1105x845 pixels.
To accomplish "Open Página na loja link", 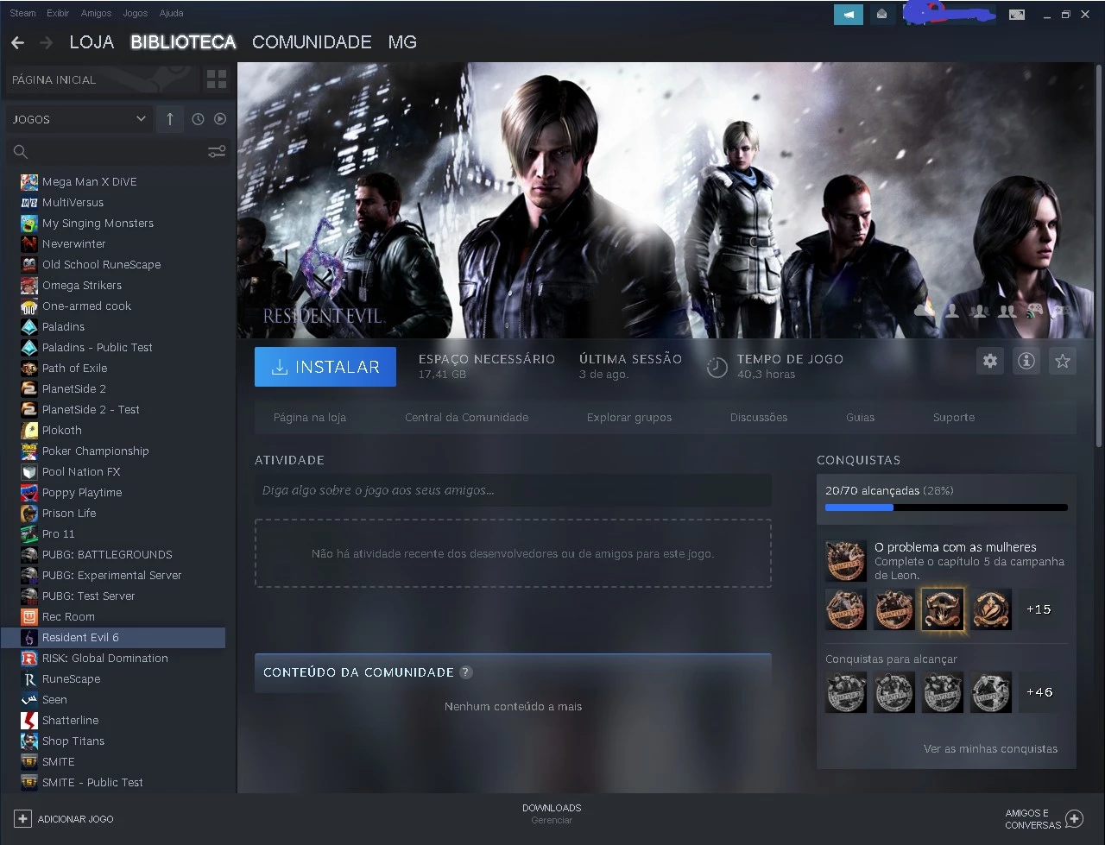I will [x=310, y=418].
